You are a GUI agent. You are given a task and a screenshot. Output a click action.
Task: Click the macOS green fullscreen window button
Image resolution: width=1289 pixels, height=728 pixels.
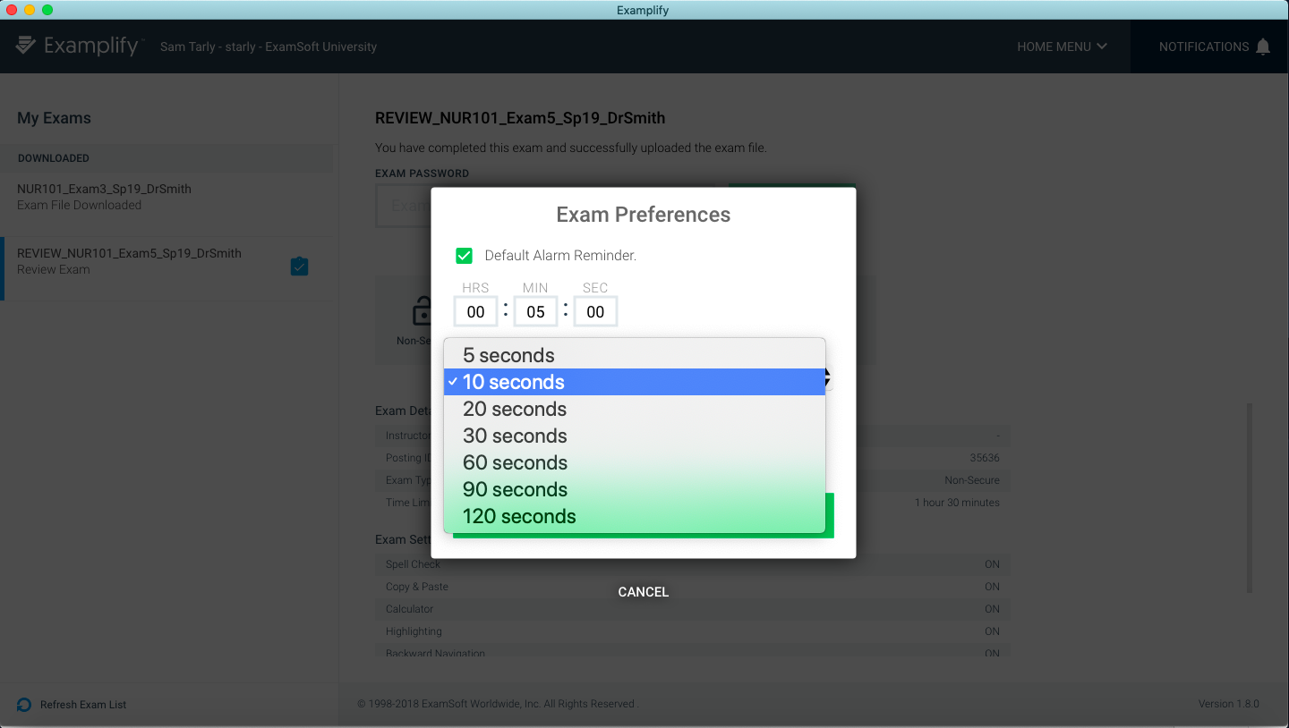tap(47, 10)
